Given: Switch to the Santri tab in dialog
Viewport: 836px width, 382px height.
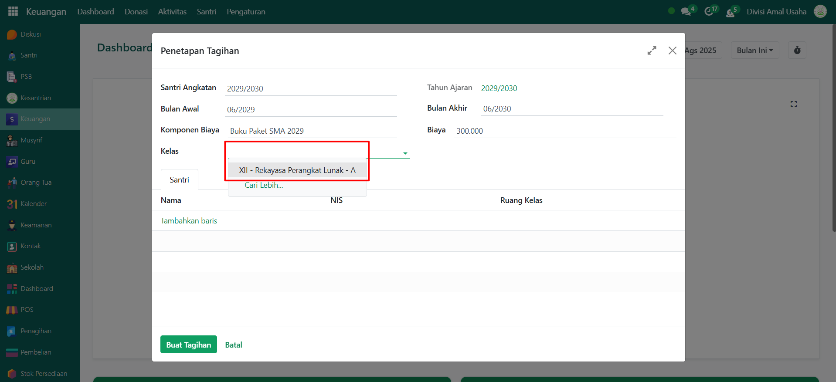Looking at the screenshot, I should pos(179,180).
